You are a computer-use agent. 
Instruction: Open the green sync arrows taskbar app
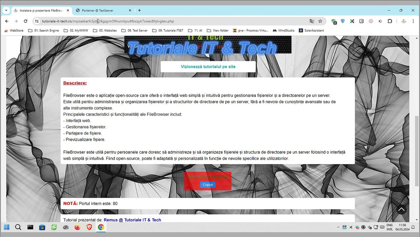(54, 227)
